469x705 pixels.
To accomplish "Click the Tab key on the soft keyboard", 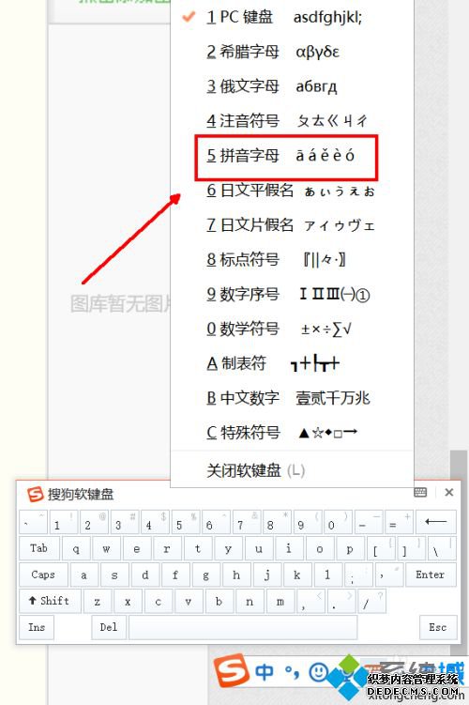I will [x=38, y=548].
